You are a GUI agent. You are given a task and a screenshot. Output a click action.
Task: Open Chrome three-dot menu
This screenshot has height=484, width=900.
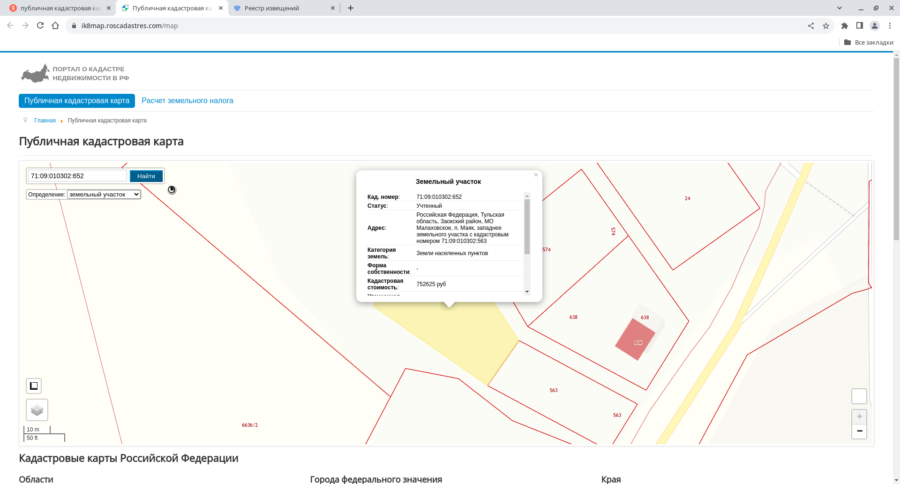point(890,26)
